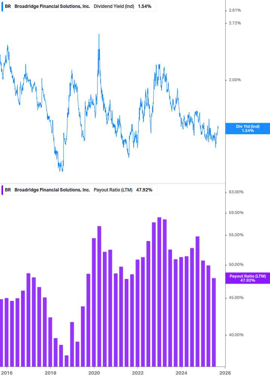The image size is (270, 378).
Task: Click the Dividend Yield legend label
Action: point(114,6)
